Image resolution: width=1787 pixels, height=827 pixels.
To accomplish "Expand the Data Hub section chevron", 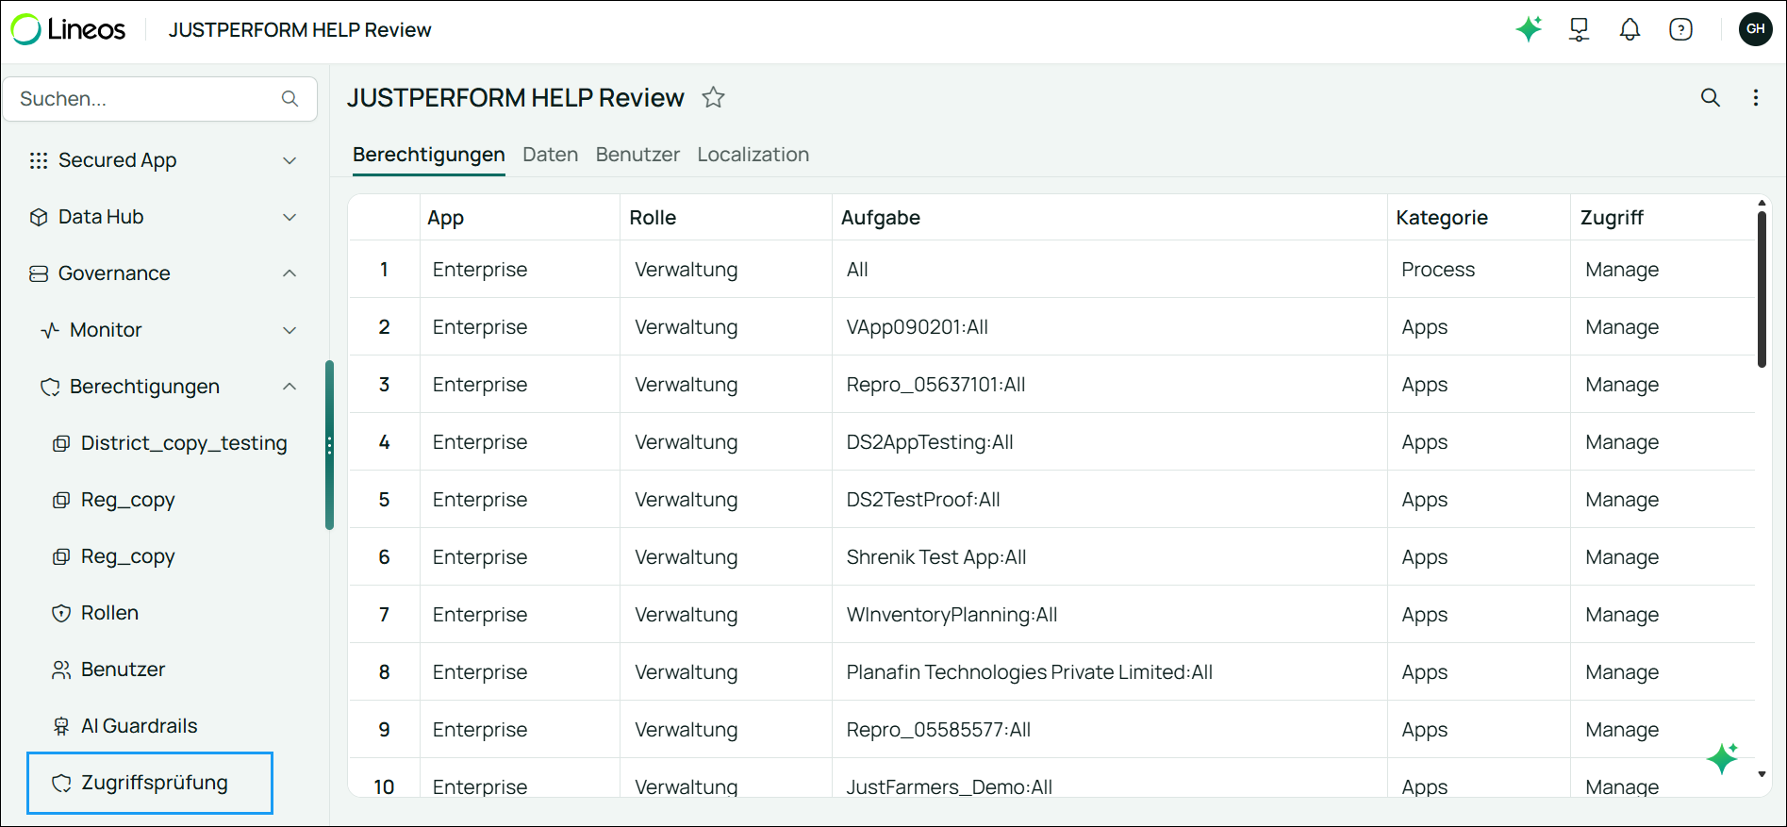I will (x=290, y=217).
